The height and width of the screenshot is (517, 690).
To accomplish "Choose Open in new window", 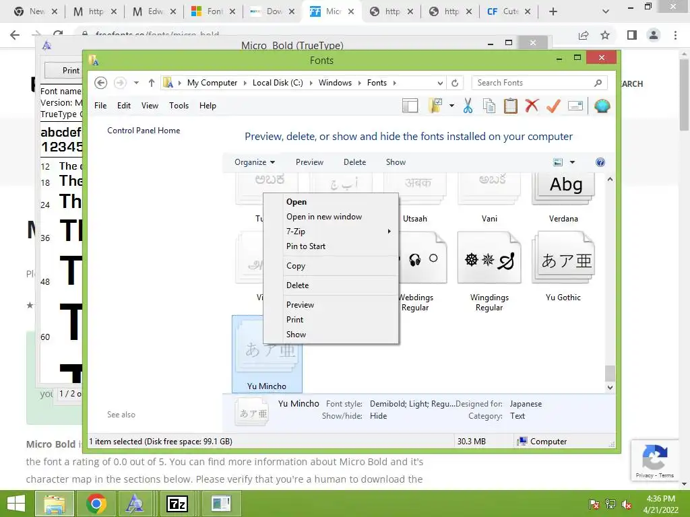I will (331, 217).
